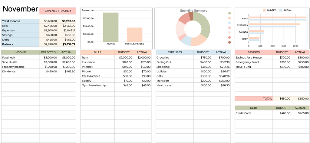Screen dimensions: 310x143
Task: Select the BILLS table header cell
Action: (x=97, y=52)
